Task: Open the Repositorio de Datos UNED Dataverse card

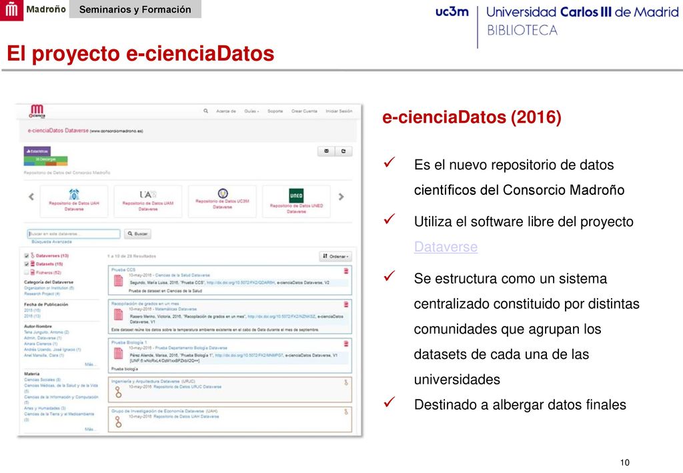Action: coord(296,201)
